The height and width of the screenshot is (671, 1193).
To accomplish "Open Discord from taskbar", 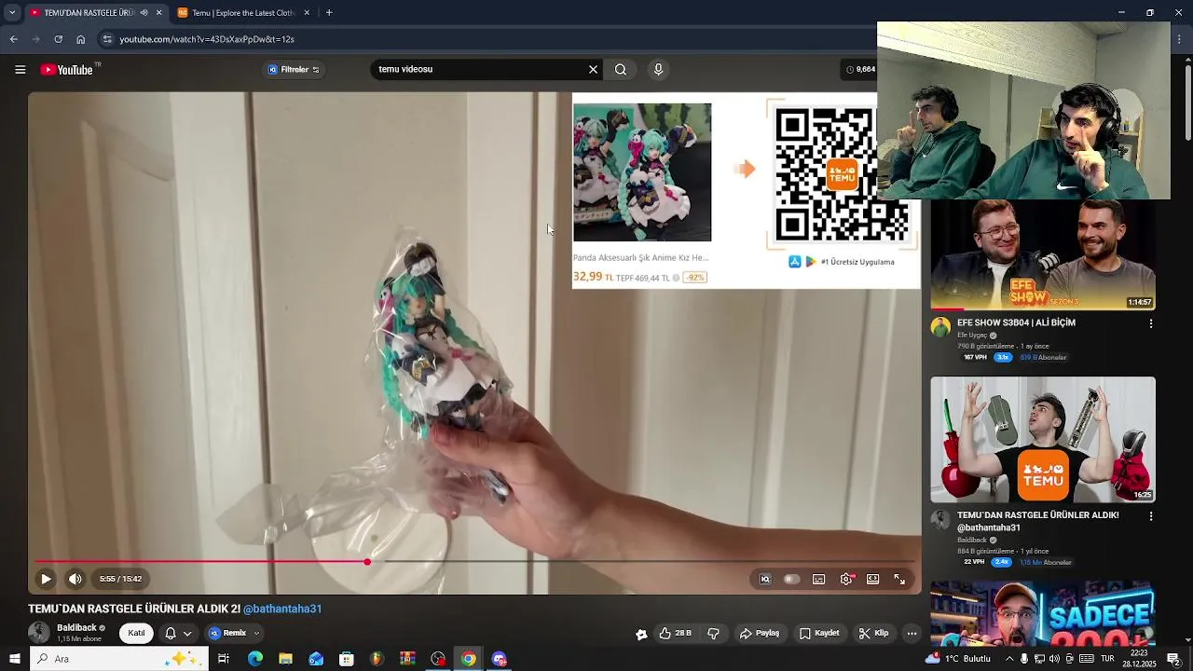I will click(x=500, y=659).
